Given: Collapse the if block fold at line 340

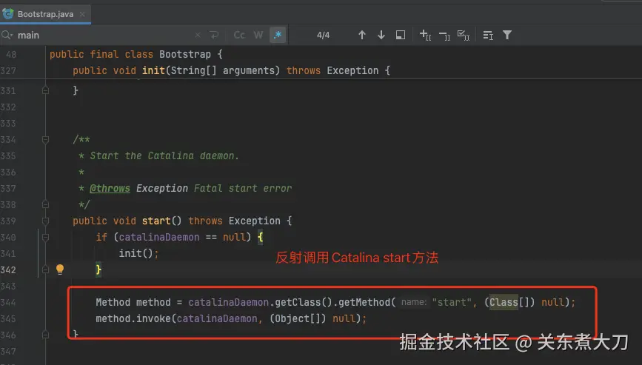Looking at the screenshot, I should pyautogui.click(x=45, y=238).
